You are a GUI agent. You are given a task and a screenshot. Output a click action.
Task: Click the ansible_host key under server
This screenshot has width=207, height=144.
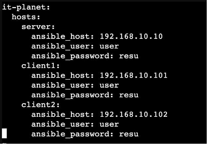pyautogui.click(x=61, y=36)
